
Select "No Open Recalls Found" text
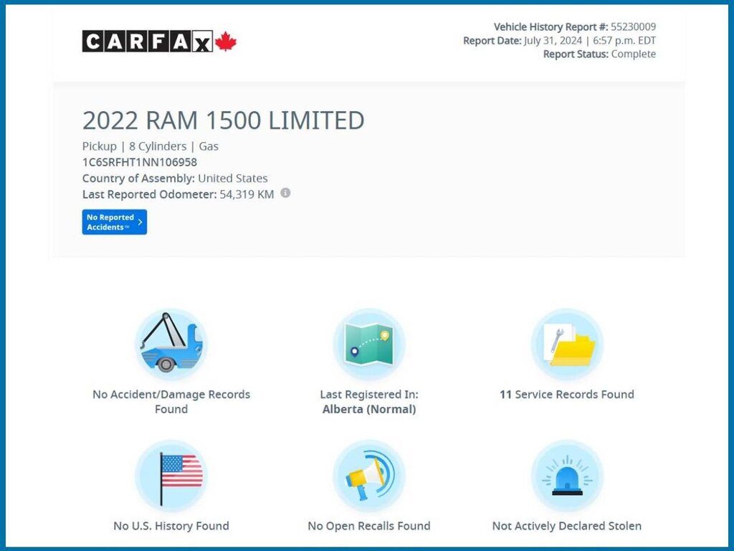[x=369, y=526]
